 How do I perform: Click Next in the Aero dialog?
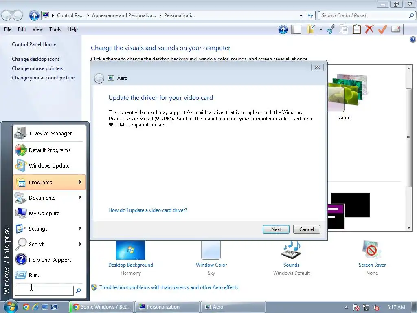pos(276,229)
